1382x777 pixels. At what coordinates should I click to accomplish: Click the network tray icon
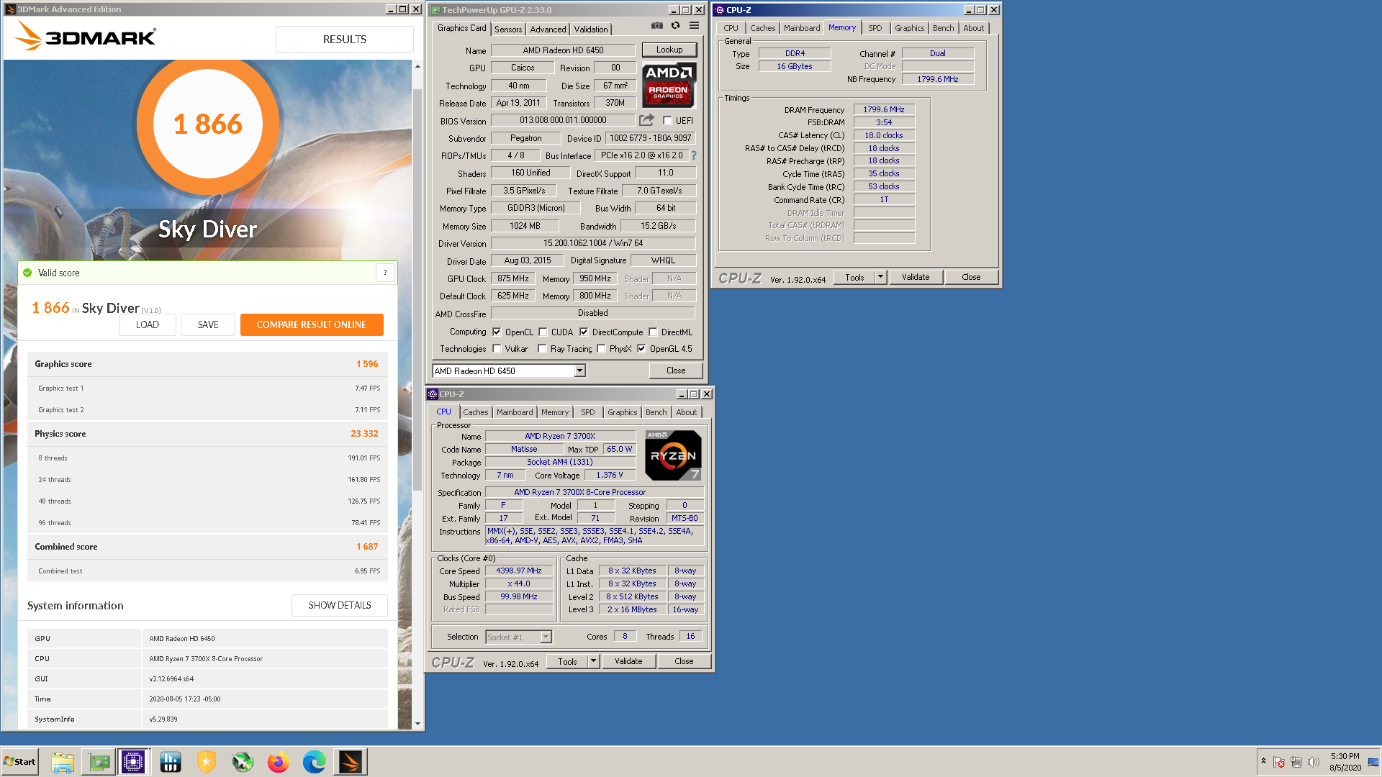1296,762
